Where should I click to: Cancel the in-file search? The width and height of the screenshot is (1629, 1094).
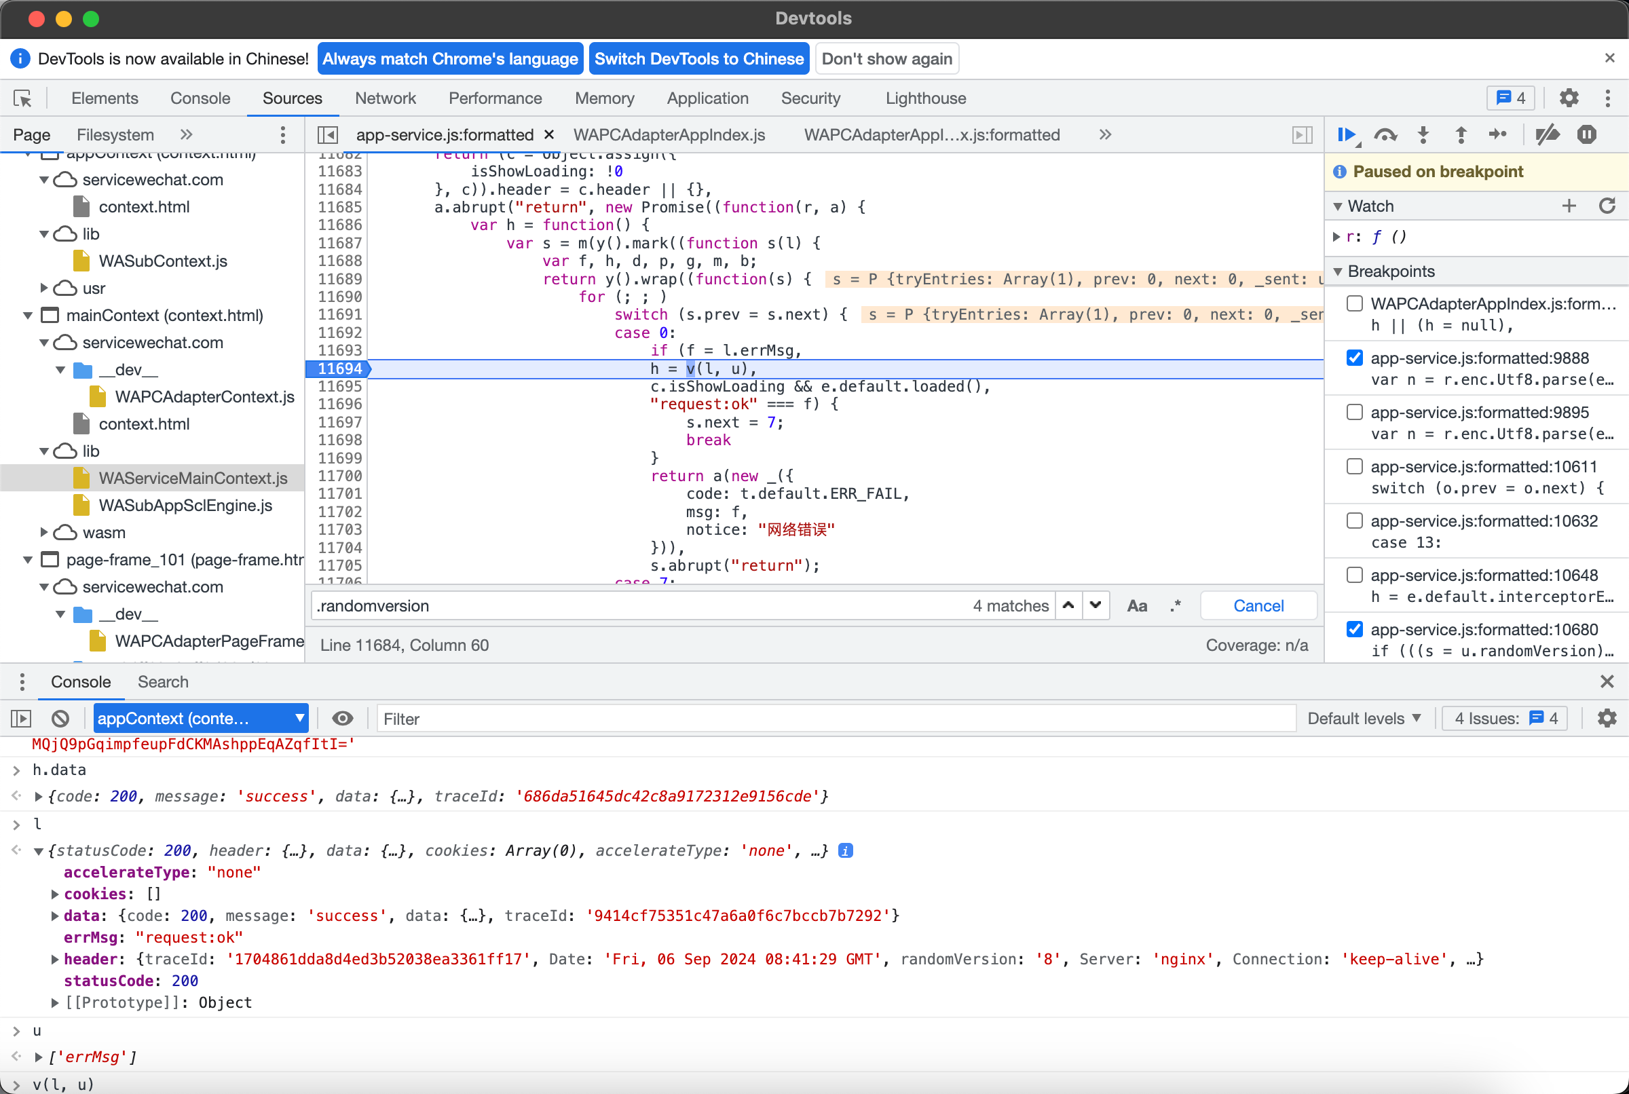[x=1258, y=605]
